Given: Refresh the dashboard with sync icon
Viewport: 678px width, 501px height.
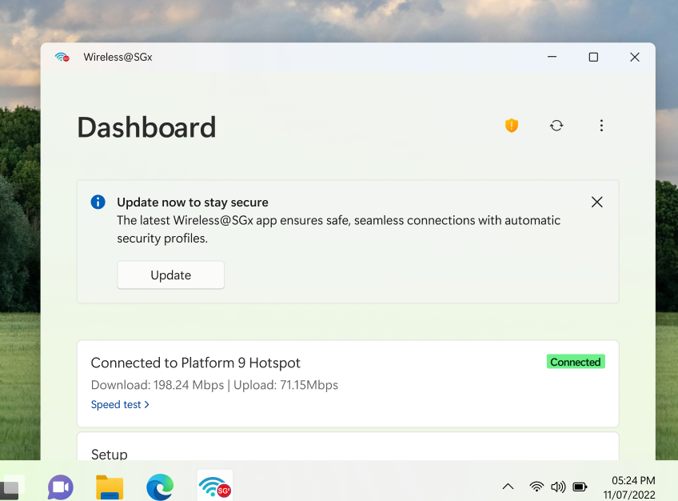Looking at the screenshot, I should [x=556, y=126].
